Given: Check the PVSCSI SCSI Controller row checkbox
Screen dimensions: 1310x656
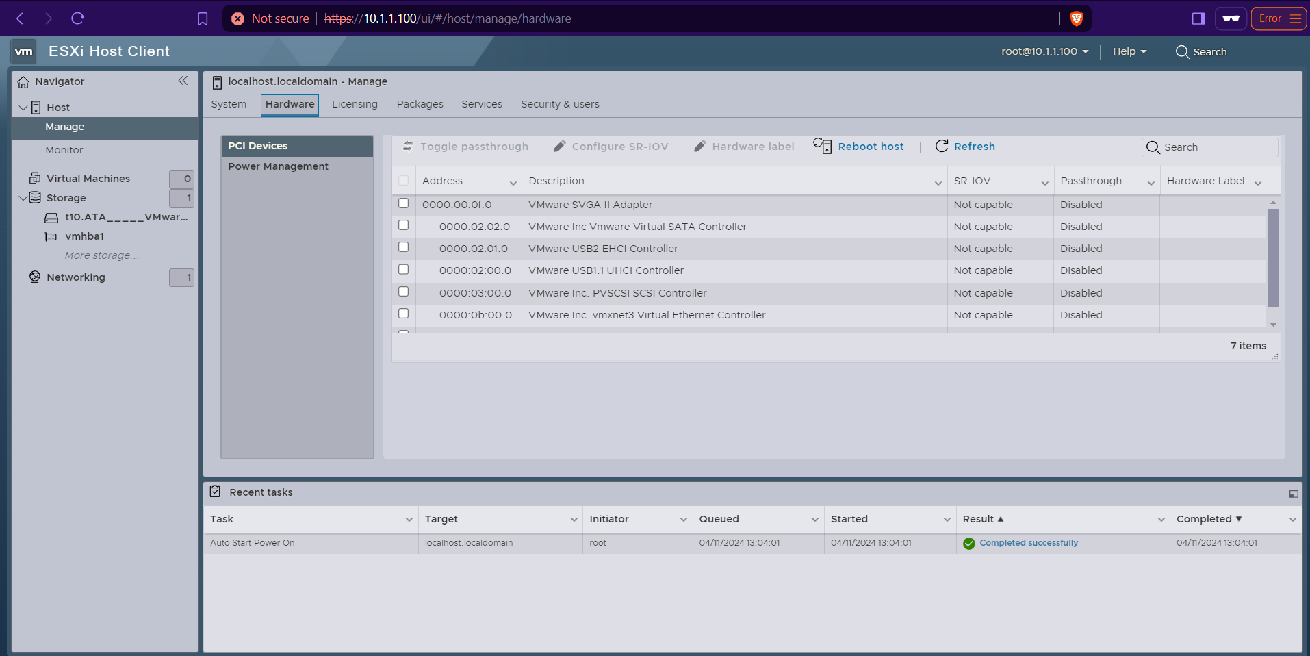Looking at the screenshot, I should pyautogui.click(x=404, y=292).
